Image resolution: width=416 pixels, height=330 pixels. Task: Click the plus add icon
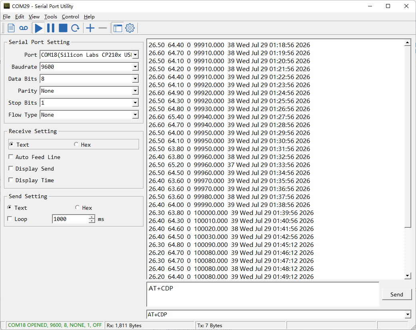click(x=90, y=28)
